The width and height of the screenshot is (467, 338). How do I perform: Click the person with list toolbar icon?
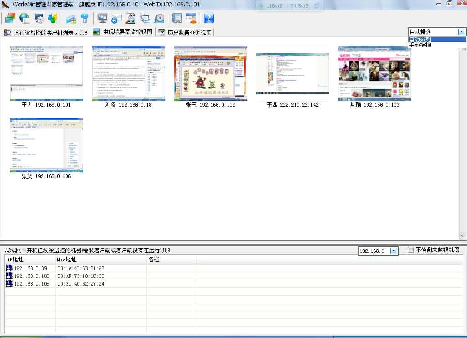coord(191,18)
